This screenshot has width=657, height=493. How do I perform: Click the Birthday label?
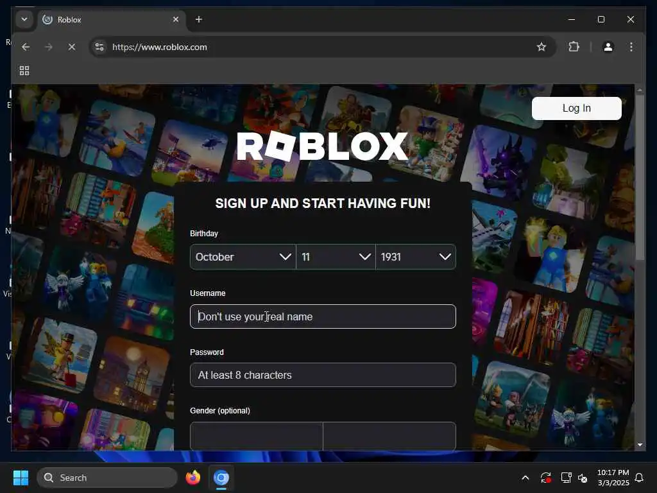tap(204, 234)
